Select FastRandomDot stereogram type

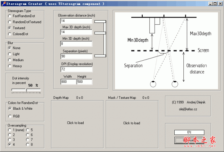[x=10, y=16]
